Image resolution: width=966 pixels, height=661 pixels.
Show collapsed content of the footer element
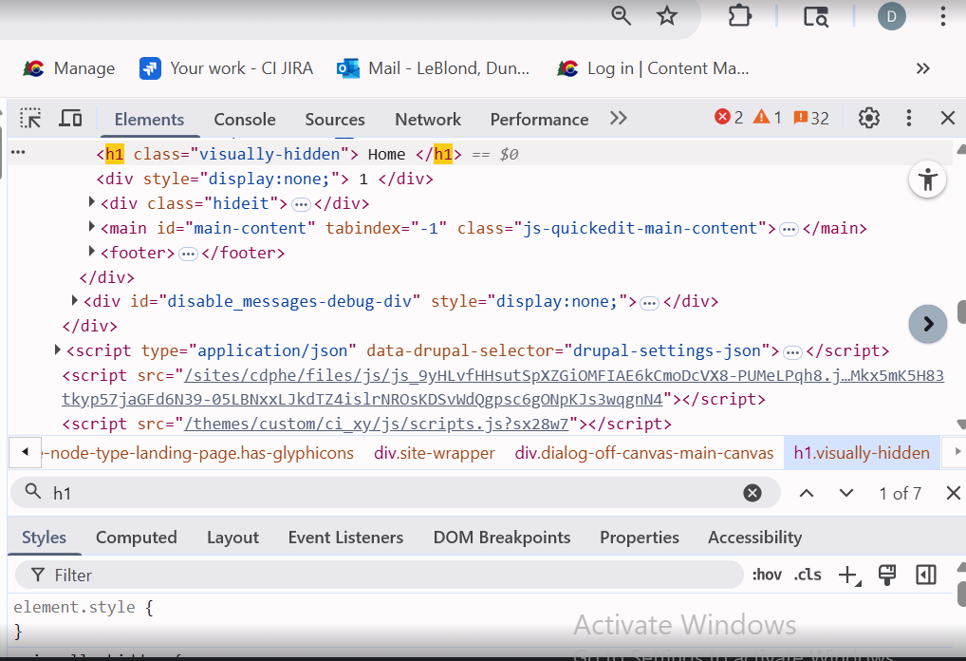click(188, 254)
